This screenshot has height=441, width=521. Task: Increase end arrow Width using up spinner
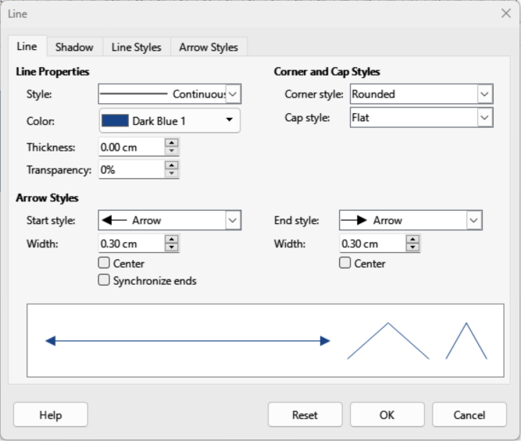pos(412,240)
